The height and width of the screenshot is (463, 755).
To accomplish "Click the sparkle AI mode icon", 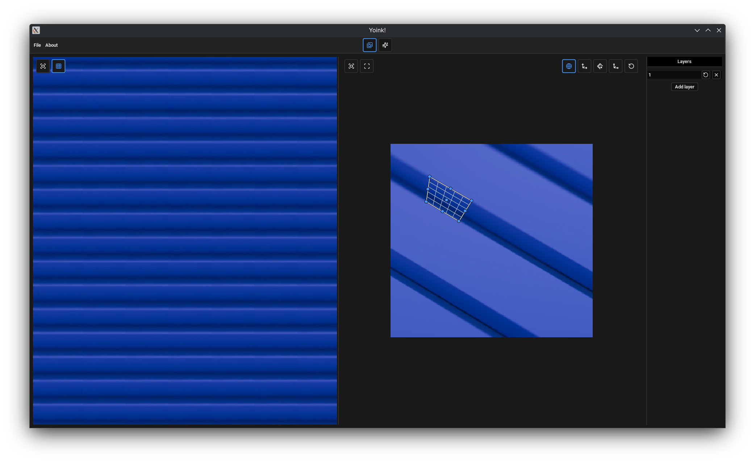I will [385, 45].
